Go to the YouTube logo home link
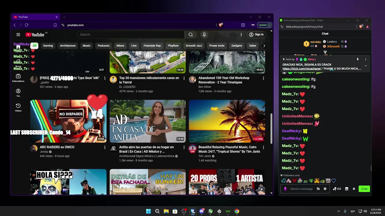The image size is (385, 216). (x=35, y=34)
